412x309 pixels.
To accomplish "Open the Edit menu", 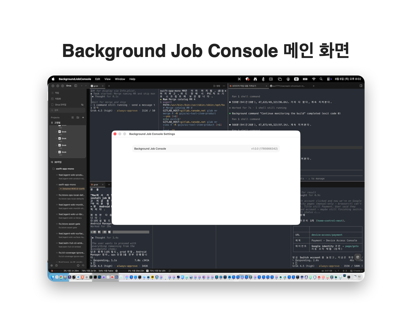I will [x=98, y=79].
